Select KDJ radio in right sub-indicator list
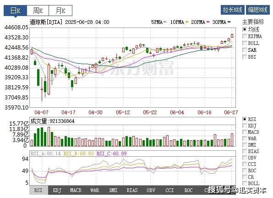 tap(245, 126)
